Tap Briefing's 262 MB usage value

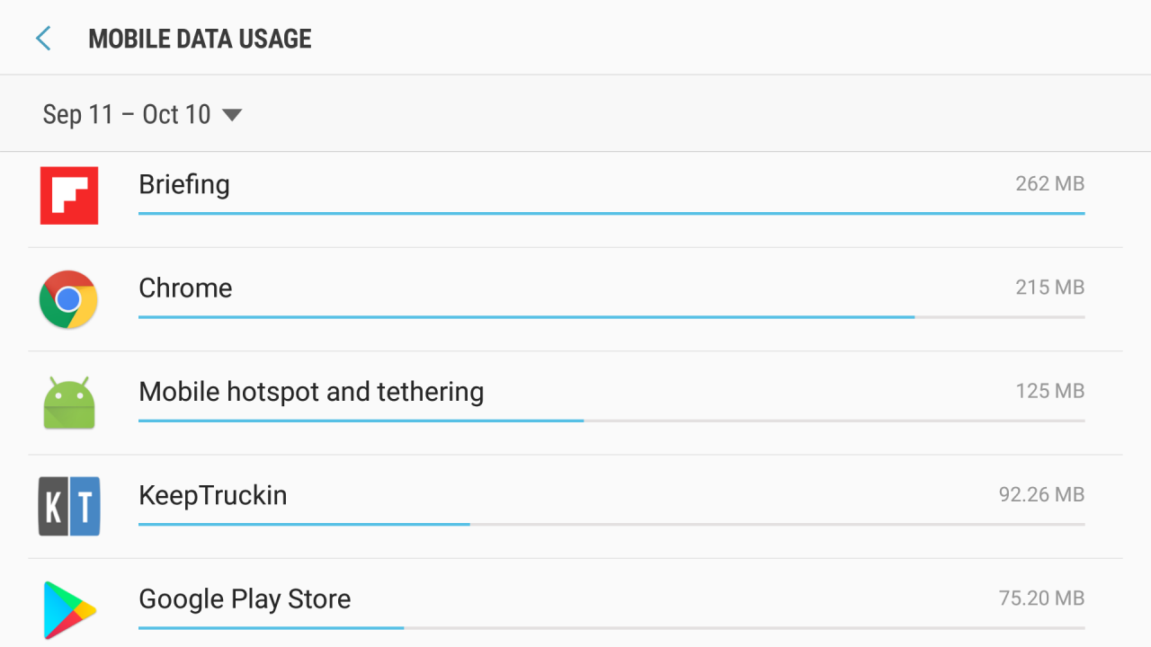tap(1049, 184)
